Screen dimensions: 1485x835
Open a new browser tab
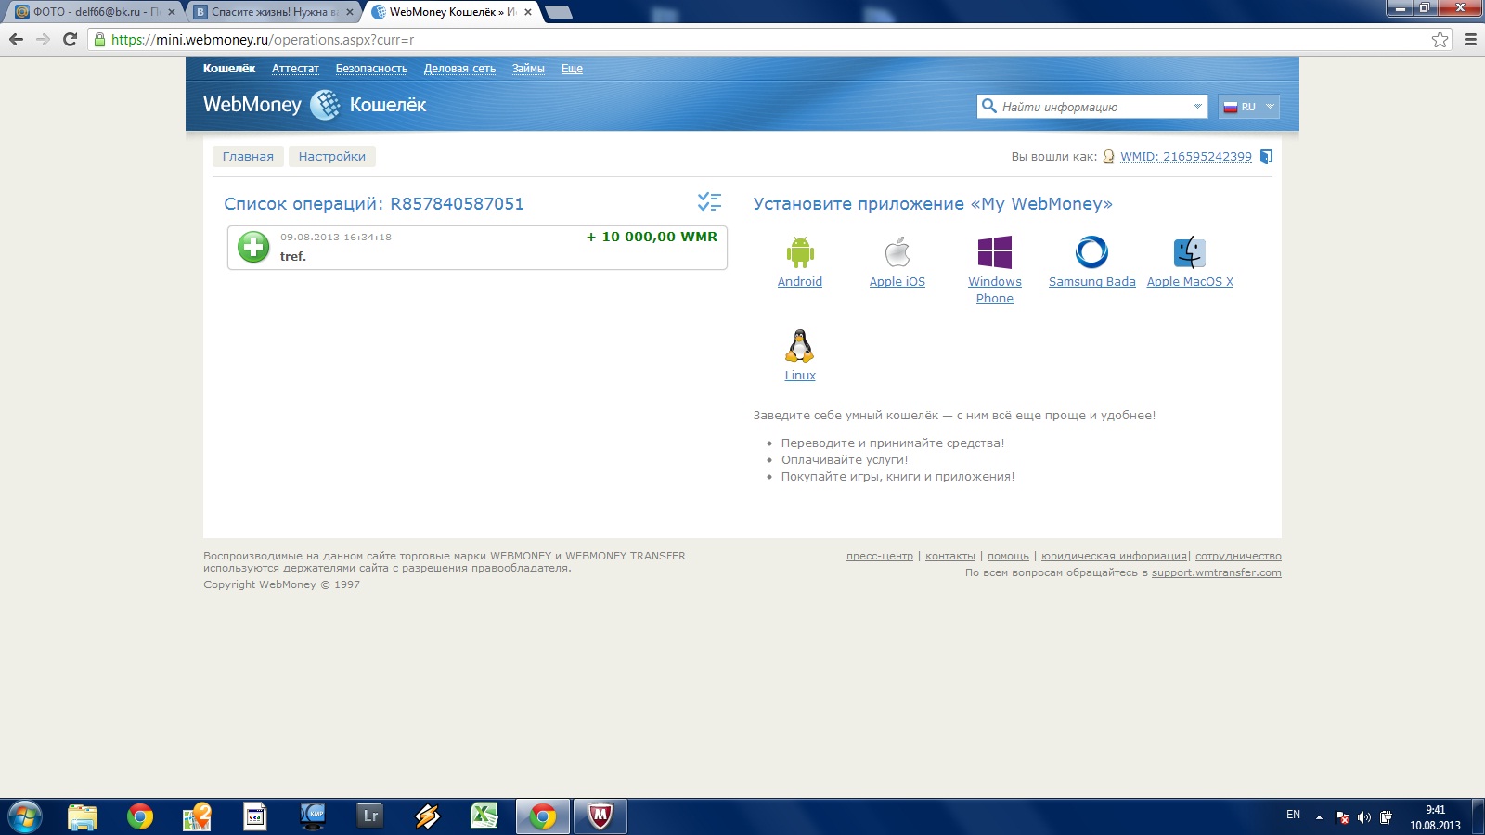pos(559,12)
